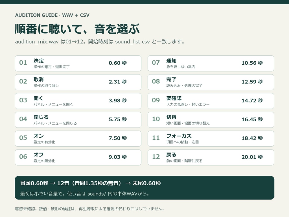Screen dimensions: 289x217
Task: Click the description パネル・メニューを閉じる
Action: [55, 123]
